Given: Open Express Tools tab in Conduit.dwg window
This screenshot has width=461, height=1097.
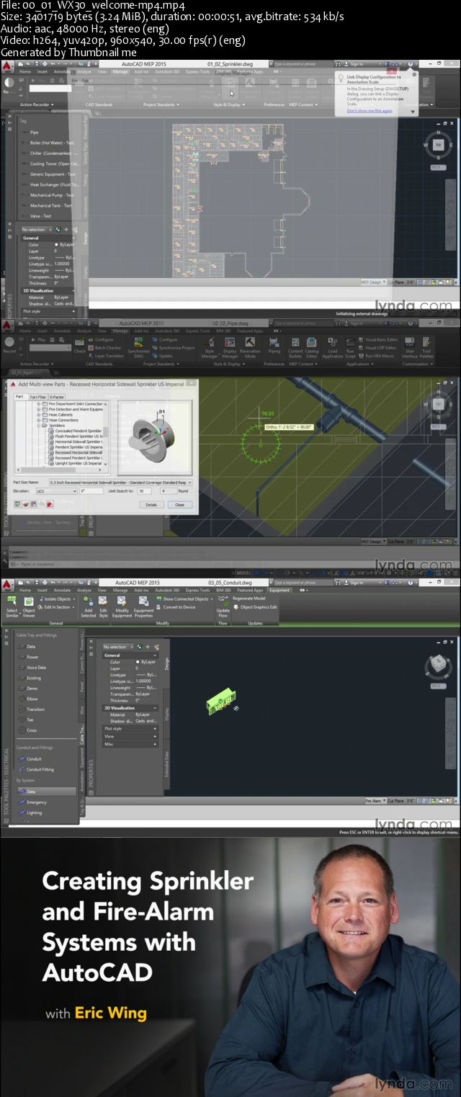Looking at the screenshot, I should point(197,590).
